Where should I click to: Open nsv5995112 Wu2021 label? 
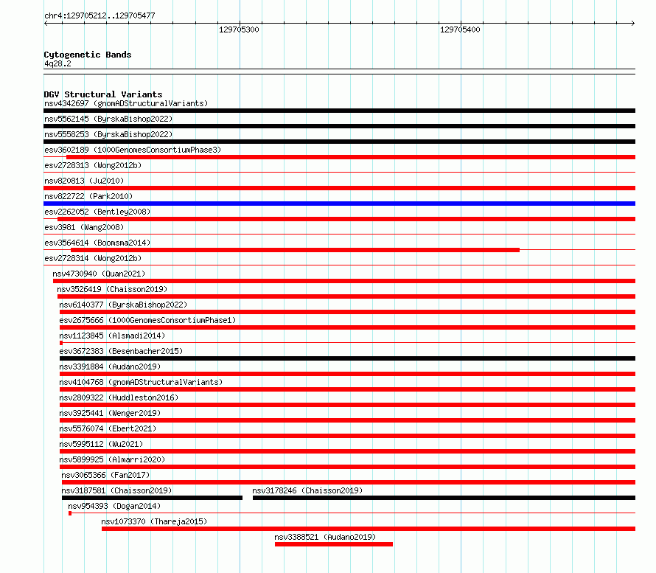point(101,444)
